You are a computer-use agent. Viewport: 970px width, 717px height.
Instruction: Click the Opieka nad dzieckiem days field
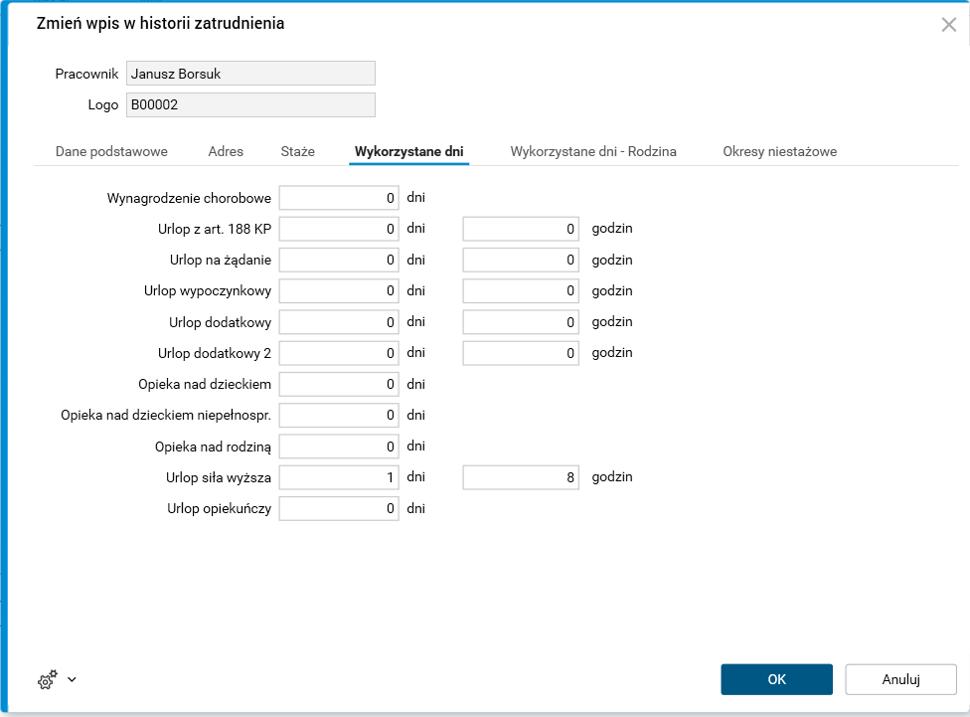[x=338, y=384]
